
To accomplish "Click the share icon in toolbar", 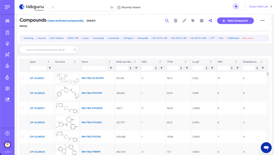I will coord(210,21).
